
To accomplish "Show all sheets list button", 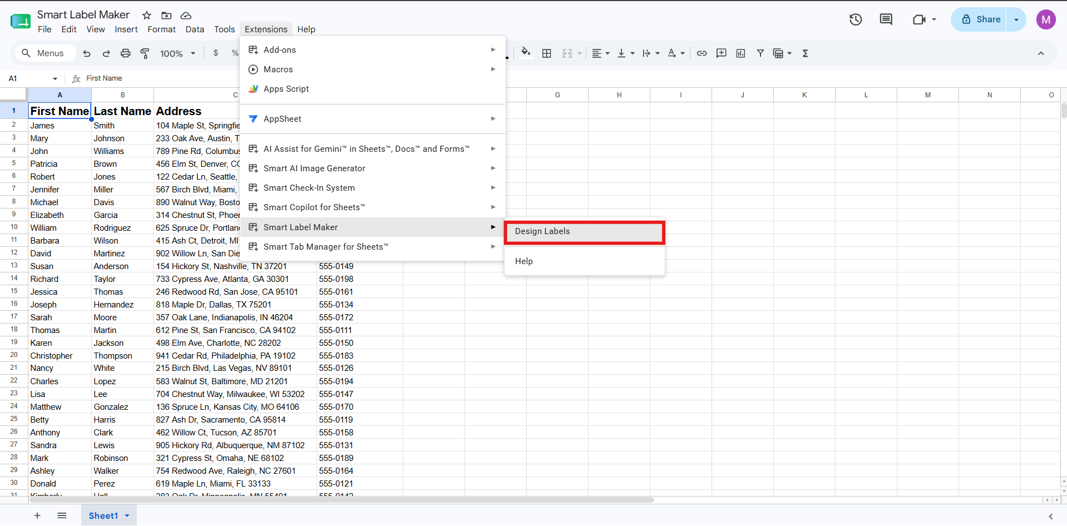I will click(x=62, y=516).
